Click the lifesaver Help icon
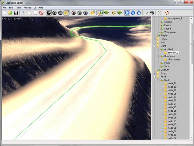This screenshot has height=146, width=194. click(167, 13)
